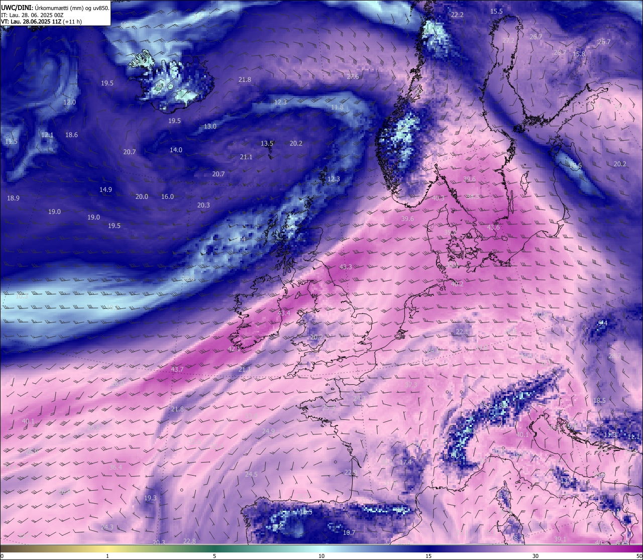Screen dimensions: 643x560
Task: Click the 16.0 value on the map
Action: [x=167, y=196]
